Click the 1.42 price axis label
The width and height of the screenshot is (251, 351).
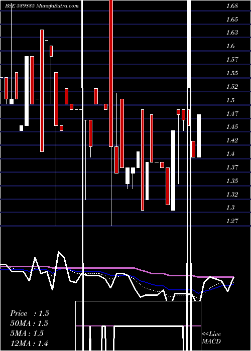click(x=232, y=140)
